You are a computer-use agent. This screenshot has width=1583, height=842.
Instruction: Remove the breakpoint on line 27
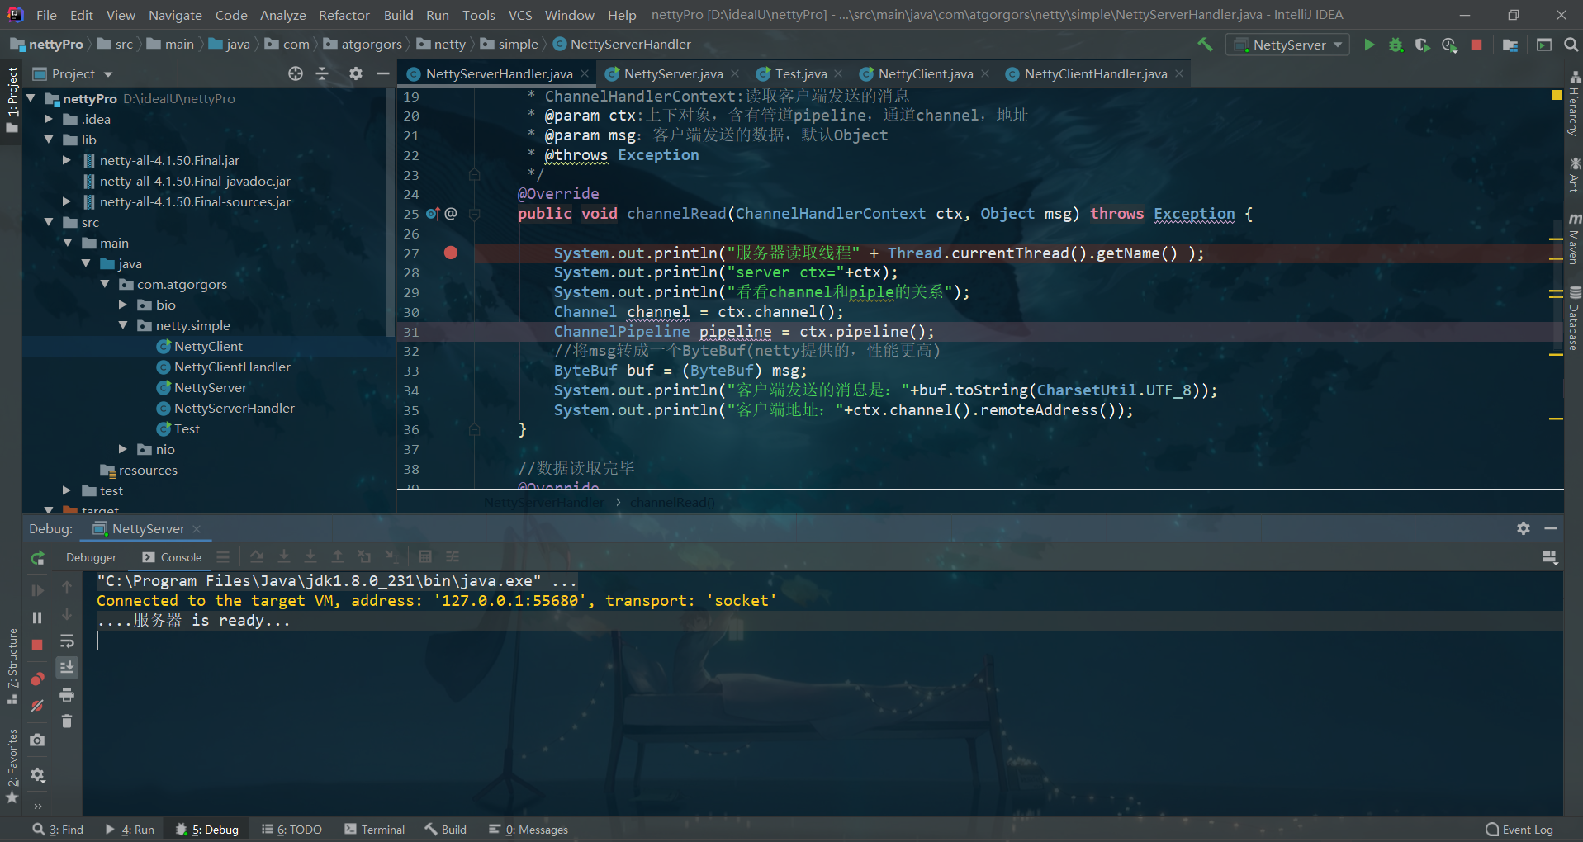pos(451,253)
